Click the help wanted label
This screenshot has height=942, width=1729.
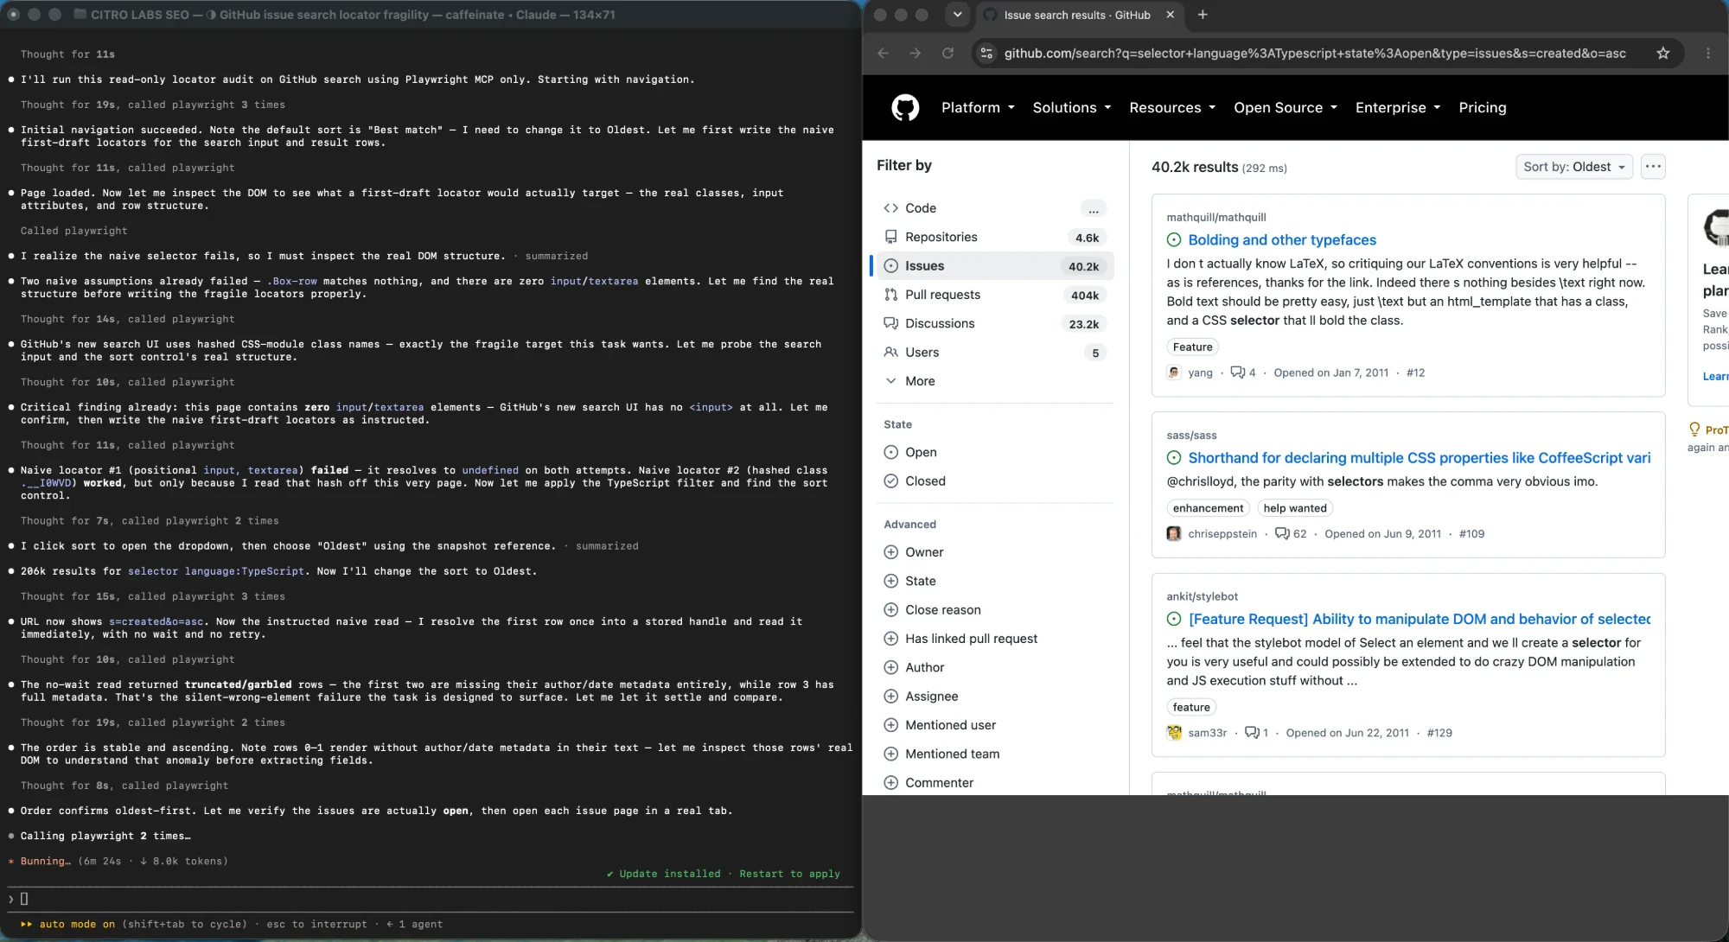pyautogui.click(x=1294, y=508)
